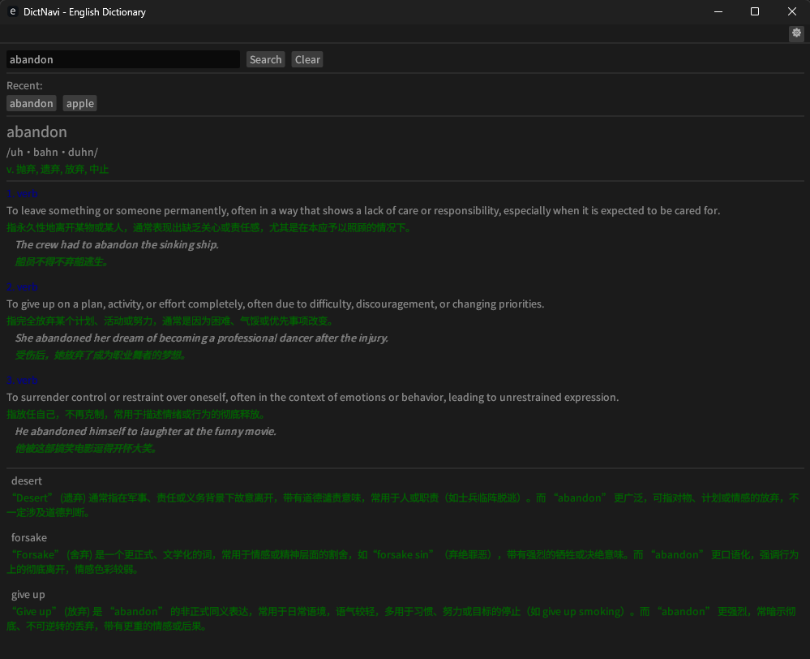Click the example sentence about the professional dancer
The width and height of the screenshot is (810, 659).
pos(201,338)
